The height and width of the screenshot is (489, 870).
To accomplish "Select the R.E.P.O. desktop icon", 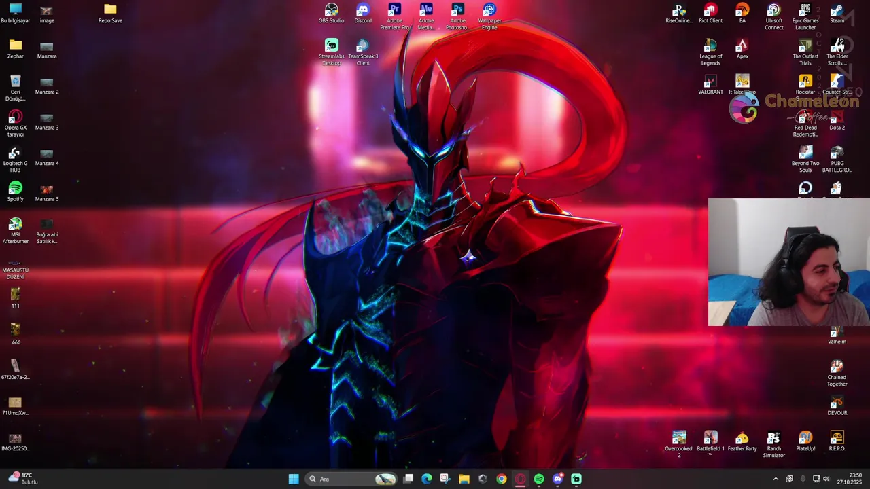I will (837, 441).
